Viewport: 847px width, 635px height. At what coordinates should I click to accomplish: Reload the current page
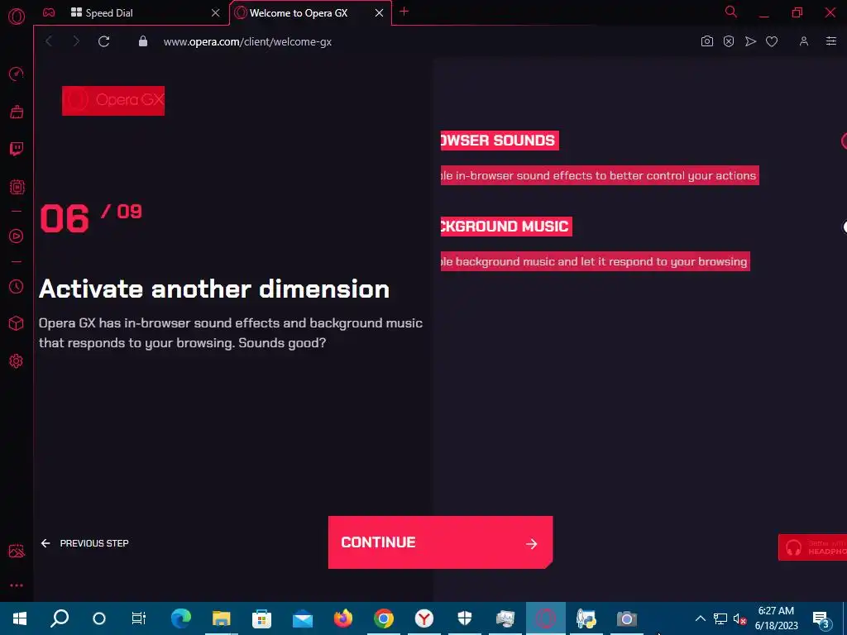click(103, 41)
